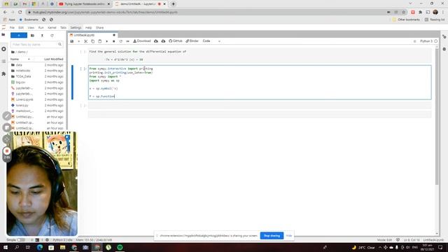Click the Hide link in sharing bar
Image resolution: width=448 pixels, height=252 pixels.
[289, 236]
